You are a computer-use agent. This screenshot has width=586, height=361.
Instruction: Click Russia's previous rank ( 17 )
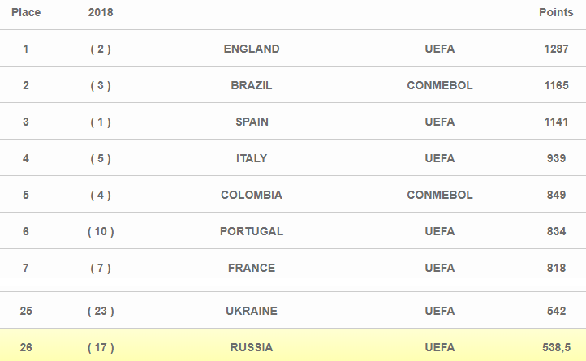point(101,347)
